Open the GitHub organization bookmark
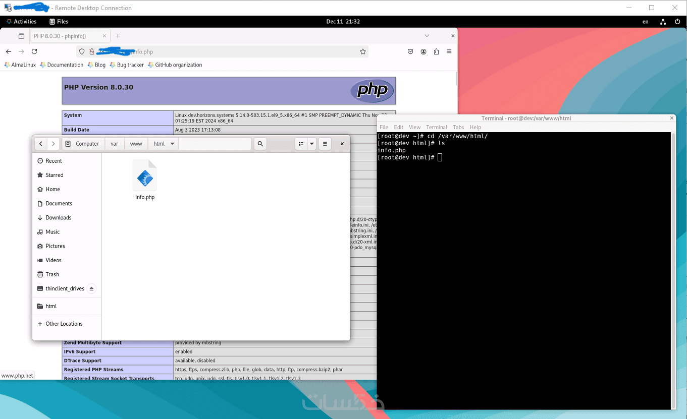687x419 pixels. pyautogui.click(x=175, y=65)
